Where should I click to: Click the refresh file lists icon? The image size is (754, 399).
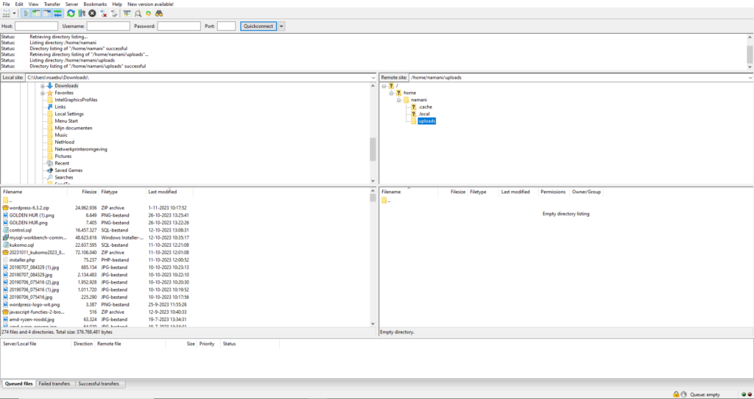(71, 13)
